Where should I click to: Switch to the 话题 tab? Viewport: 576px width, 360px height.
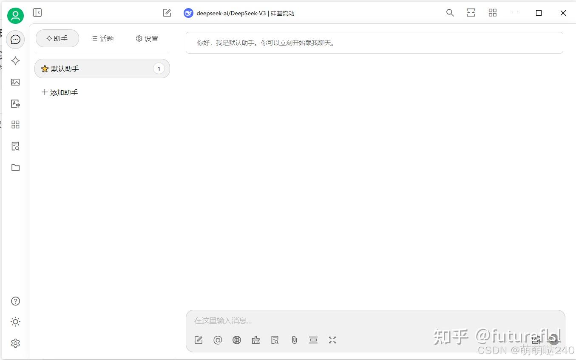pyautogui.click(x=102, y=38)
